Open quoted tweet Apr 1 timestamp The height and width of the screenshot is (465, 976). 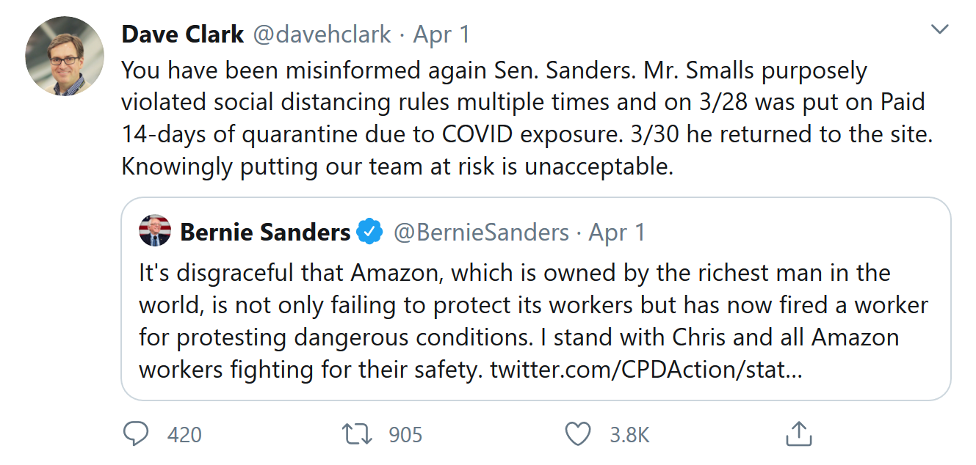[x=617, y=232]
